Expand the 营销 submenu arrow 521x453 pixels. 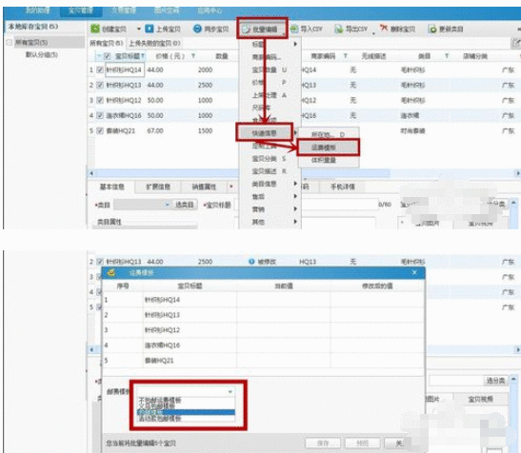tap(294, 209)
